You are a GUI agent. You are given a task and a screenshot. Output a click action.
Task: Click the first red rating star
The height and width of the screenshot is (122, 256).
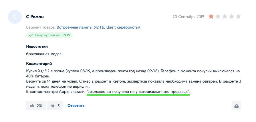tap(211, 17)
